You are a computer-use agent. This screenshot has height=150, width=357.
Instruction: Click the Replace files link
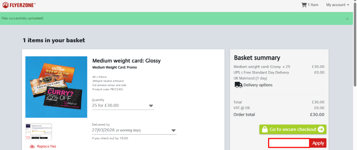point(46,146)
